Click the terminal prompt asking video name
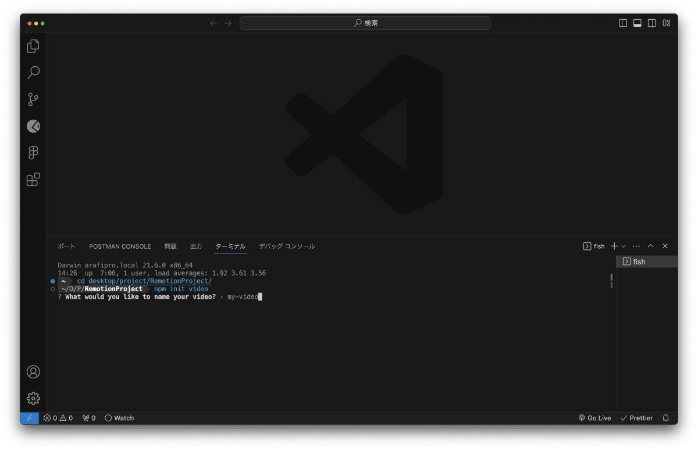This screenshot has width=698, height=451. click(x=140, y=297)
